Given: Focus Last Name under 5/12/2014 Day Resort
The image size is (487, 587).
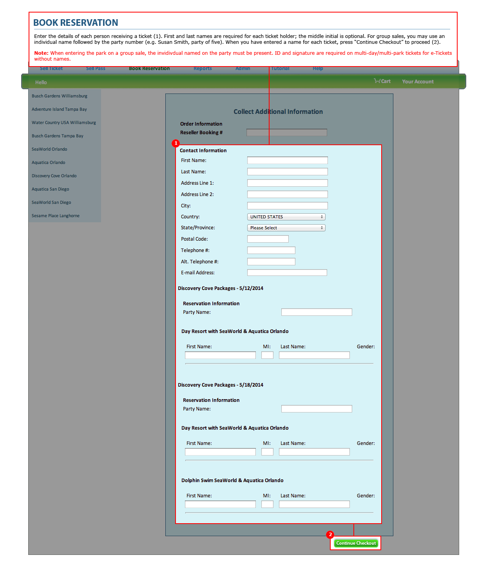Looking at the screenshot, I should [314, 355].
